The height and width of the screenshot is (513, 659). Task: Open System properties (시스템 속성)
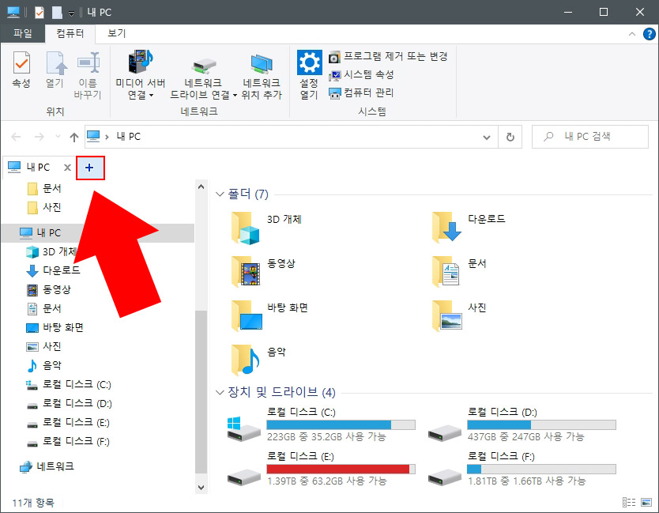click(361, 75)
